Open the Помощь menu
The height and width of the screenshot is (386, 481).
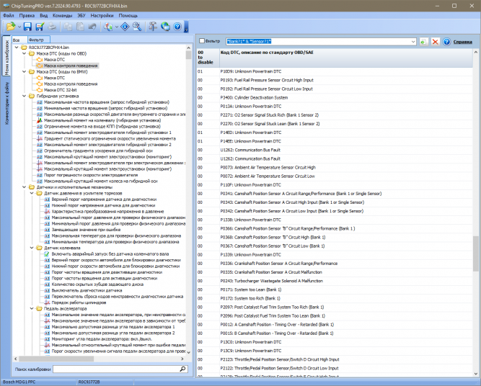coord(128,15)
